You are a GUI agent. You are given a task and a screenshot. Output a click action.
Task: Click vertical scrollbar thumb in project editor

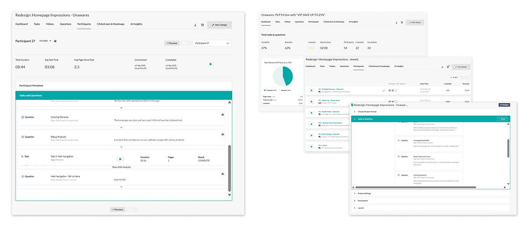(x=508, y=148)
